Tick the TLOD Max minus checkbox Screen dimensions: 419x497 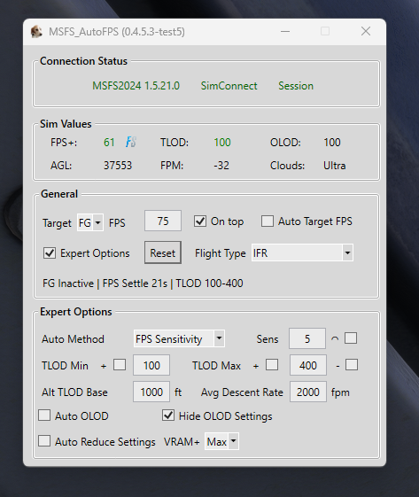tap(352, 365)
